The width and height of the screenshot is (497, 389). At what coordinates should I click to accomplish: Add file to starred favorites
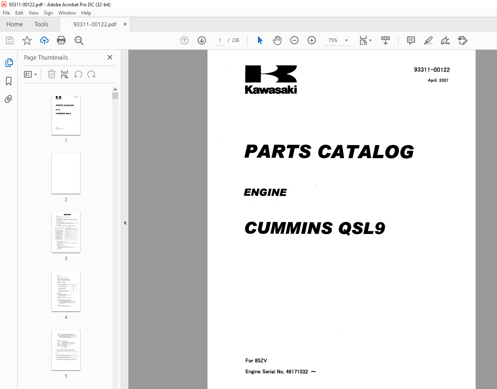[27, 40]
